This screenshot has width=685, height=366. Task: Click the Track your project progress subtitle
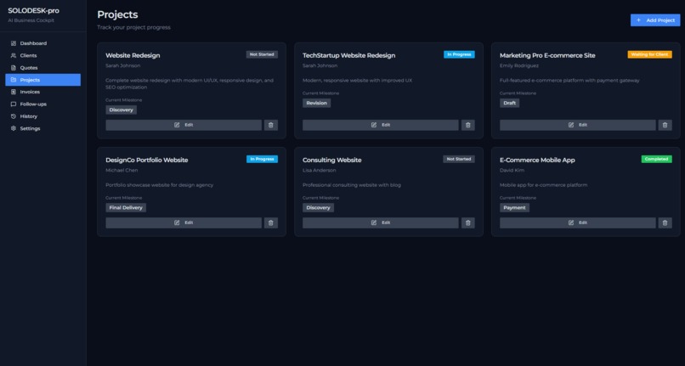click(x=133, y=27)
